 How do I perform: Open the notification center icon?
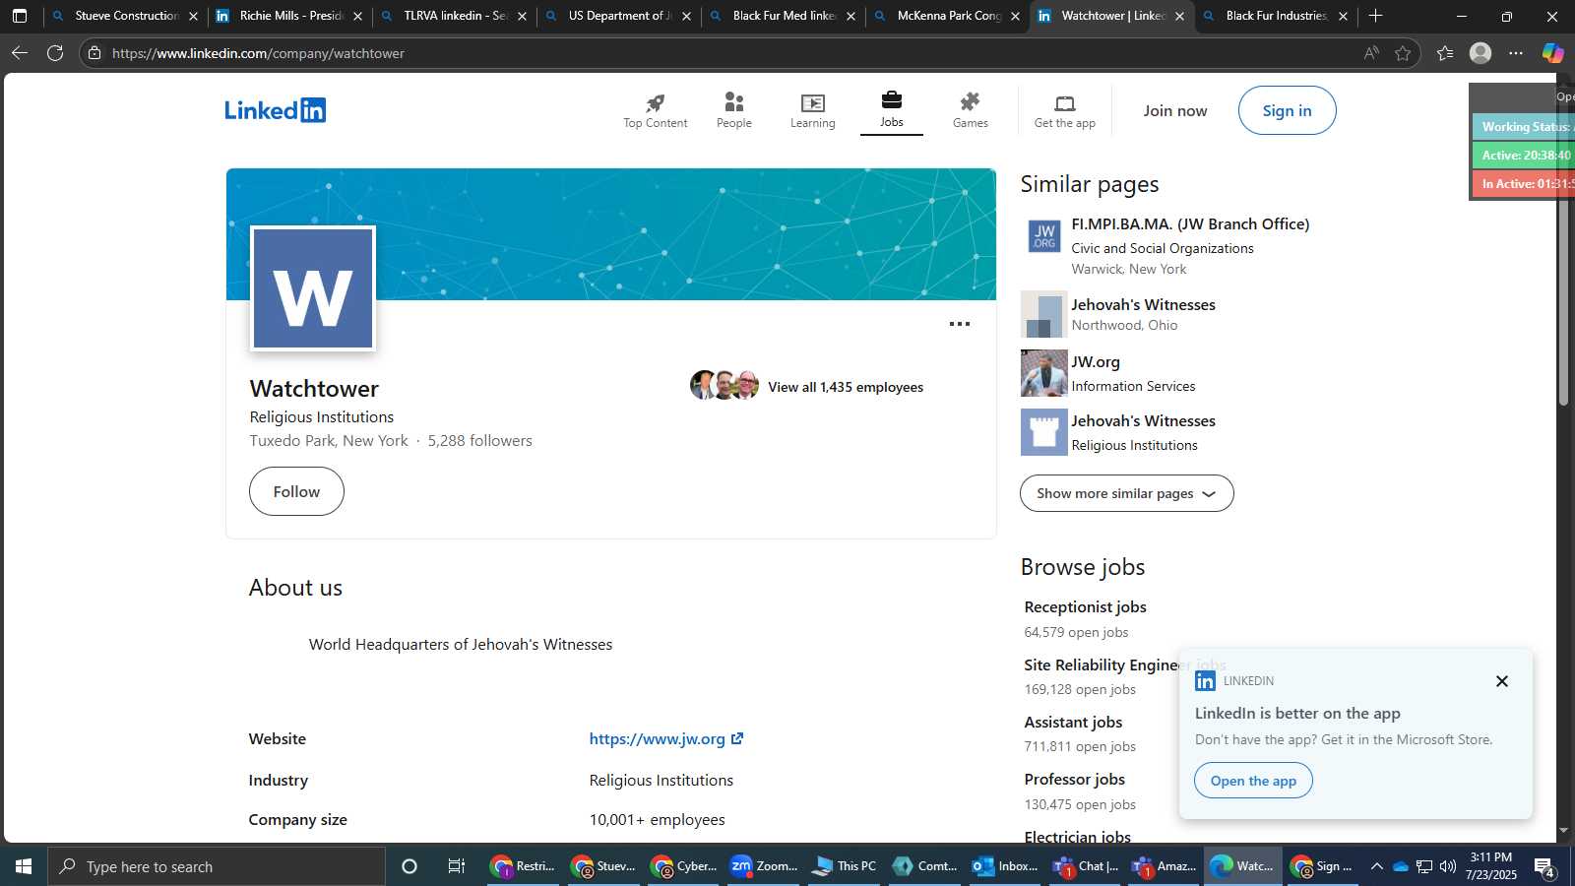coord(1544,866)
